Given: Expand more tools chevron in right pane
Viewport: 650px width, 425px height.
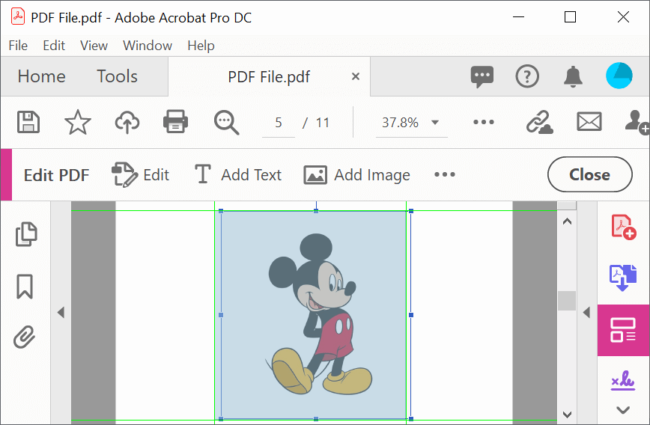Looking at the screenshot, I should (623, 410).
